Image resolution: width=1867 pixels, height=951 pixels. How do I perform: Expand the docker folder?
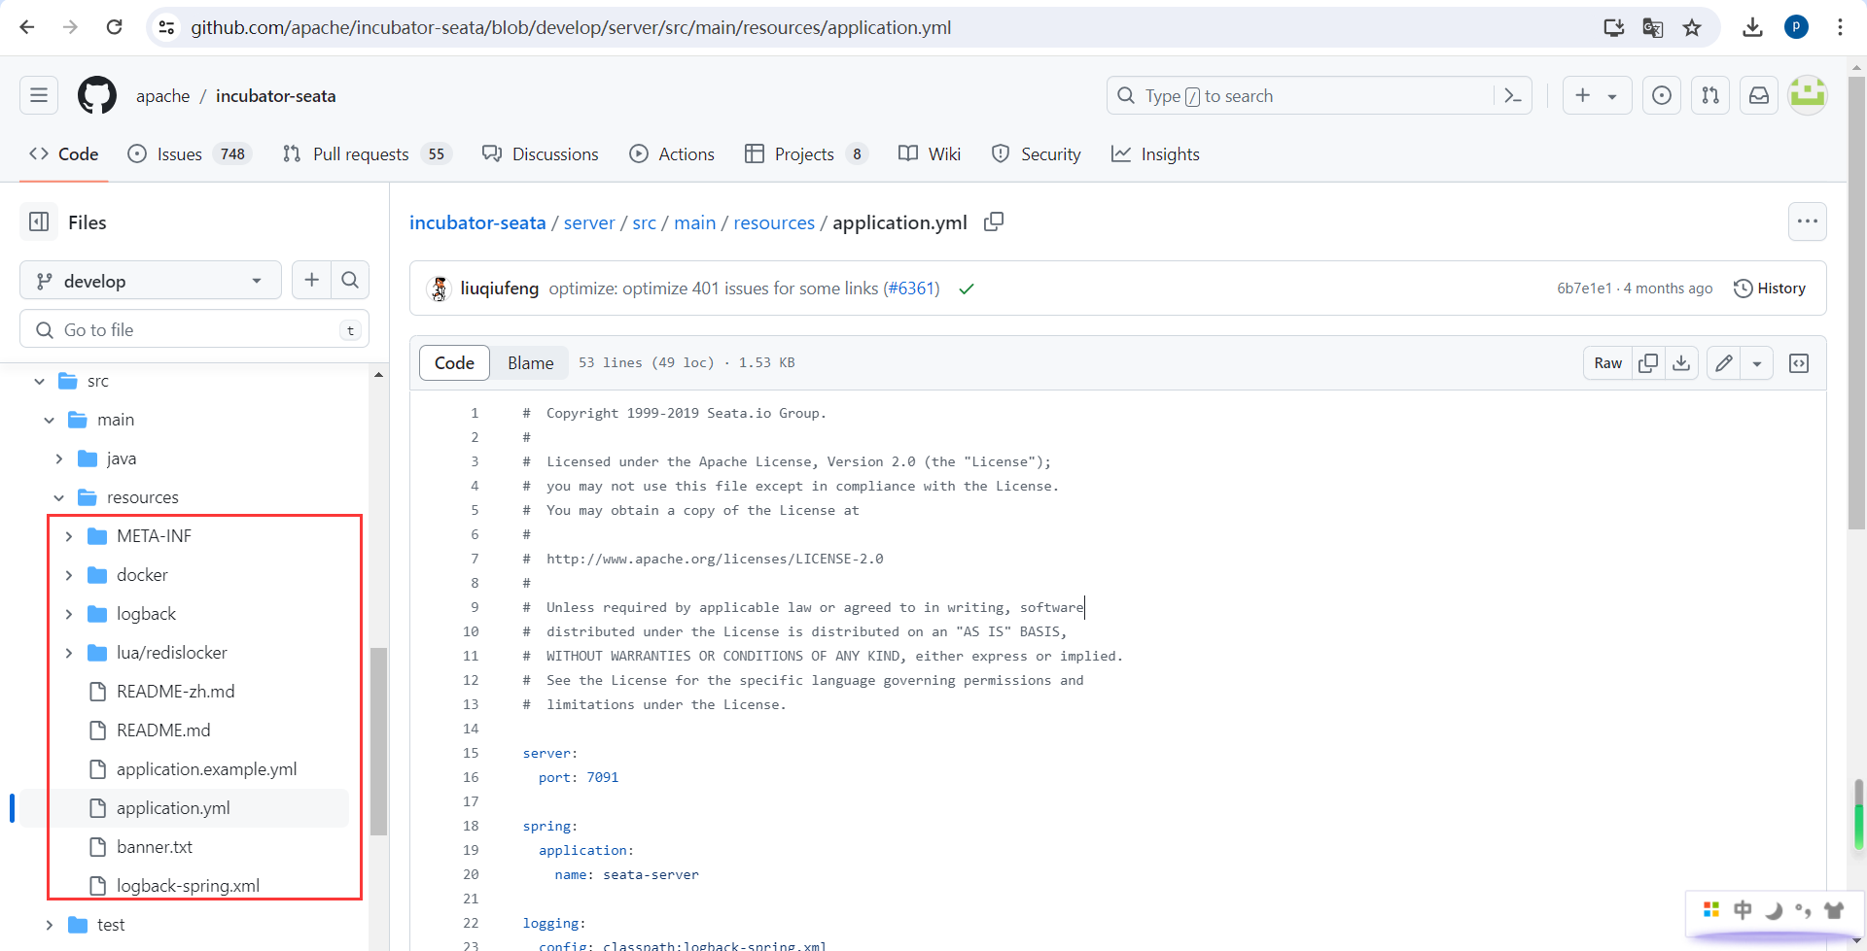click(x=69, y=575)
